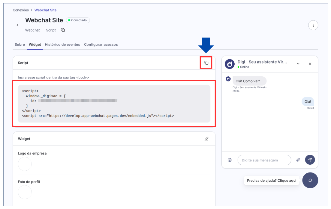Go to Configurar acessos tab
Image resolution: width=331 pixels, height=209 pixels.
pyautogui.click(x=101, y=45)
